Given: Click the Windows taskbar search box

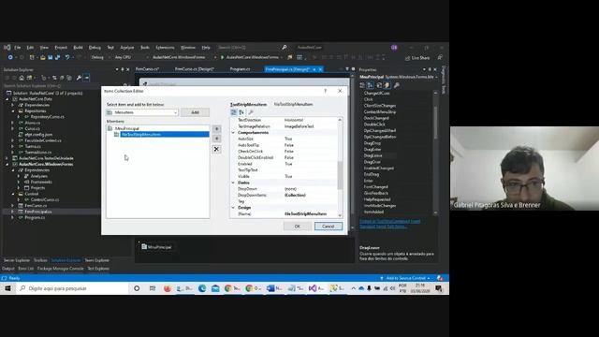Looking at the screenshot, I should (x=73, y=288).
